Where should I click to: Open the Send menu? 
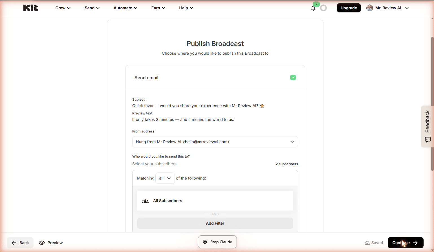click(x=92, y=8)
